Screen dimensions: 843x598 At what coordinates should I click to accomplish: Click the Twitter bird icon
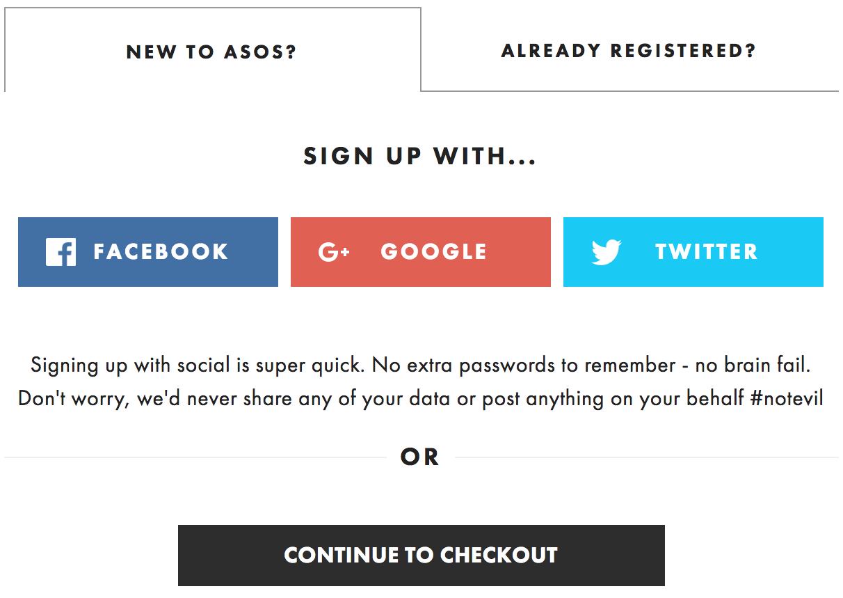click(x=607, y=252)
